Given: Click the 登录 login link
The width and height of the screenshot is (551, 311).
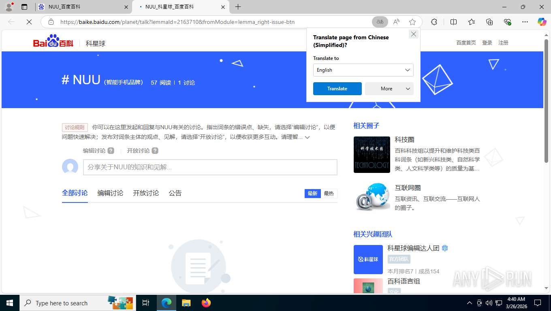Looking at the screenshot, I should click(x=487, y=43).
